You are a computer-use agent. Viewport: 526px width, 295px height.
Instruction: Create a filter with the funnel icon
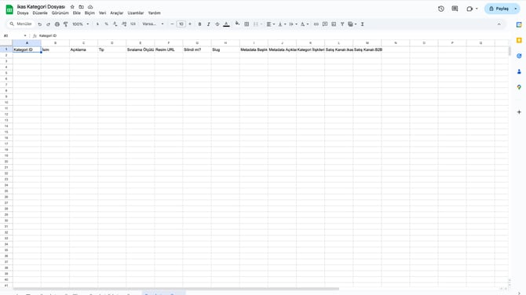pyautogui.click(x=342, y=24)
